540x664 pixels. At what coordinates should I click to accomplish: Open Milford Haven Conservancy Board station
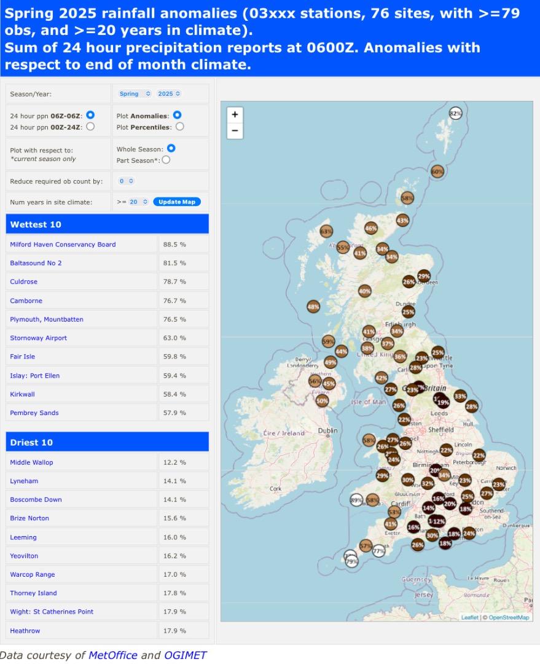(63, 244)
